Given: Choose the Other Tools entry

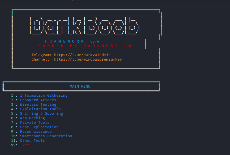Looking at the screenshot, I should point(33,141).
